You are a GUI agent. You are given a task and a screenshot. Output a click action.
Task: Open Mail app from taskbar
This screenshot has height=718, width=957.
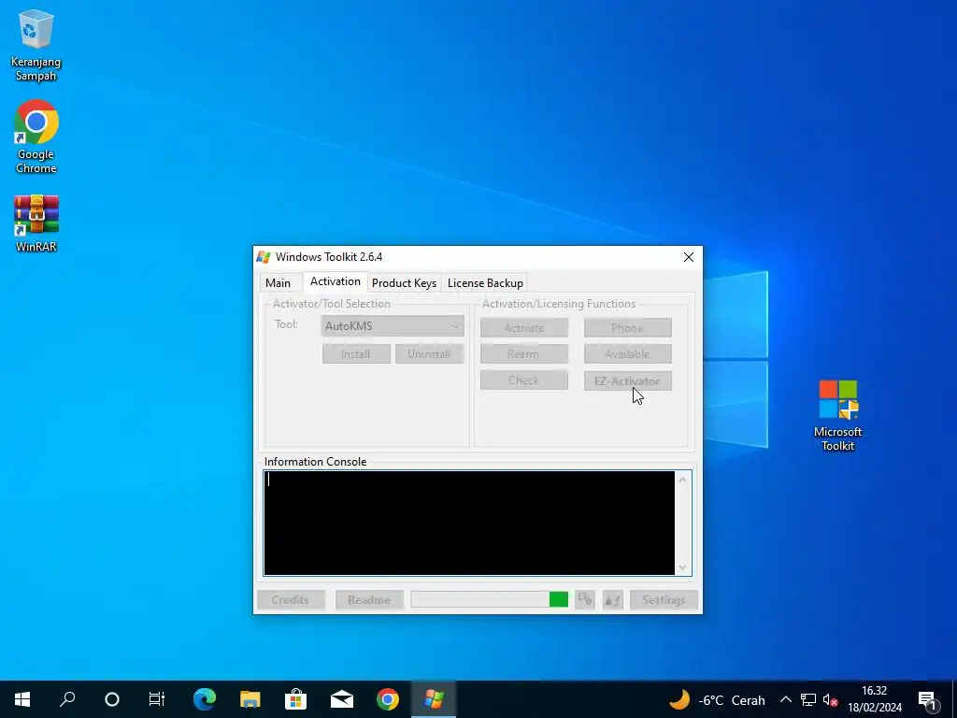point(342,699)
